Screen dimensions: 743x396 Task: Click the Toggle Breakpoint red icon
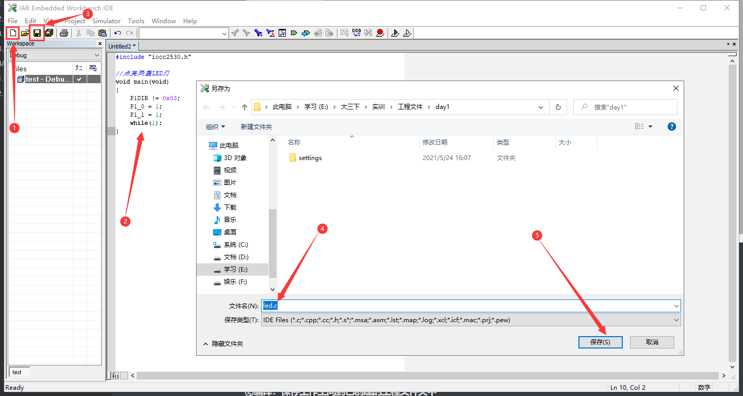(380, 33)
